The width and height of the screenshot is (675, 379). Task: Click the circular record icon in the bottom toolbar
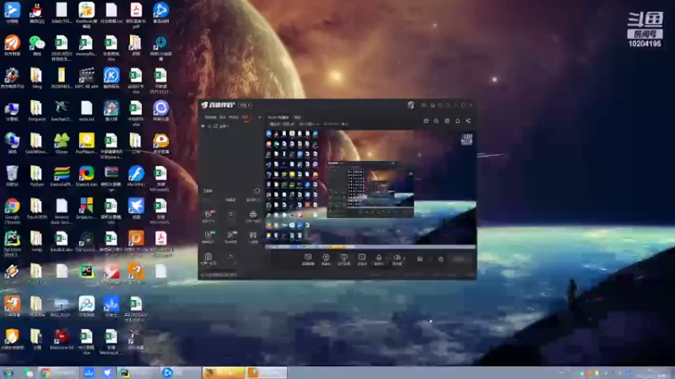pyautogui.click(x=326, y=258)
